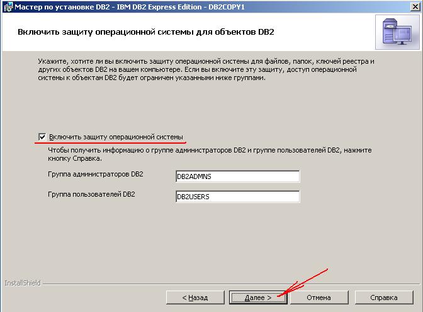The width and height of the screenshot is (423, 312).
Task: Click heading 'Включить защиту операционной системы для объектов DB2'
Action: pyautogui.click(x=146, y=32)
